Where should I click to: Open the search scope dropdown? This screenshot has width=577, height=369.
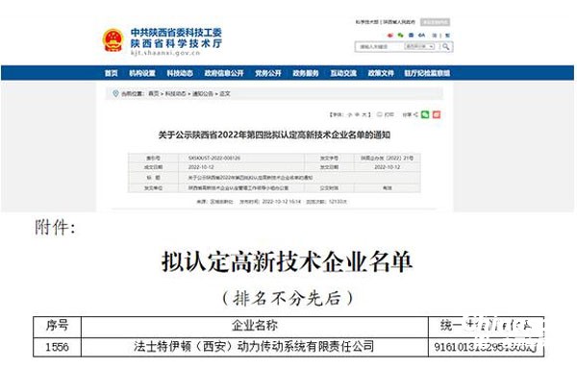419,47
